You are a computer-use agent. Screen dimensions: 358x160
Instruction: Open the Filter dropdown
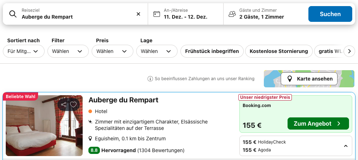(x=68, y=51)
